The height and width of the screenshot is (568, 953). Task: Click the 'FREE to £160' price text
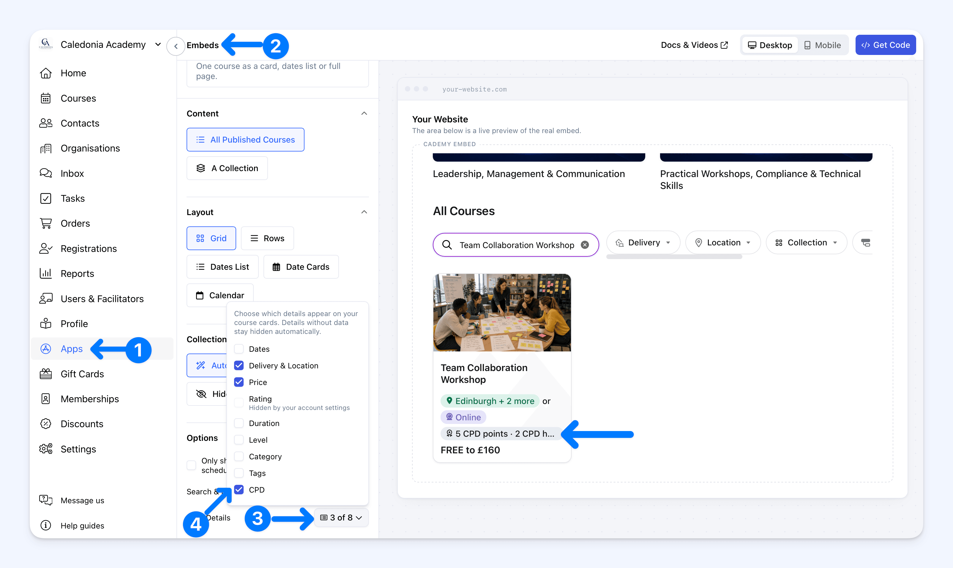click(470, 450)
